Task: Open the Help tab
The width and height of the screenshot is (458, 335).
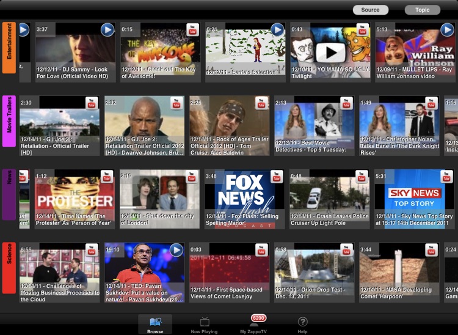Action: [302, 325]
